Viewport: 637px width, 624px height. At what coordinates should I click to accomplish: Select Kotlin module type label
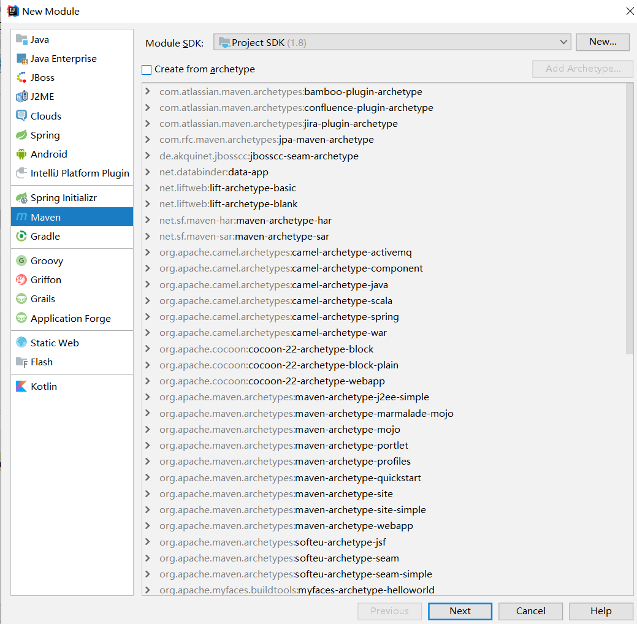coord(44,386)
